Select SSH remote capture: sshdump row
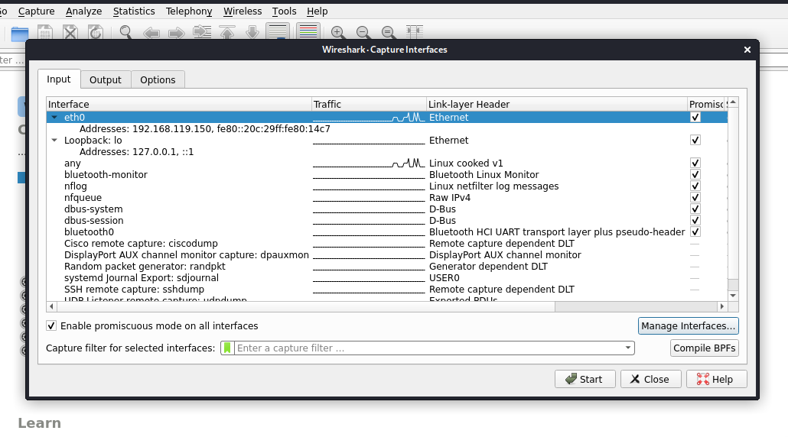788x437 pixels. tap(387, 289)
